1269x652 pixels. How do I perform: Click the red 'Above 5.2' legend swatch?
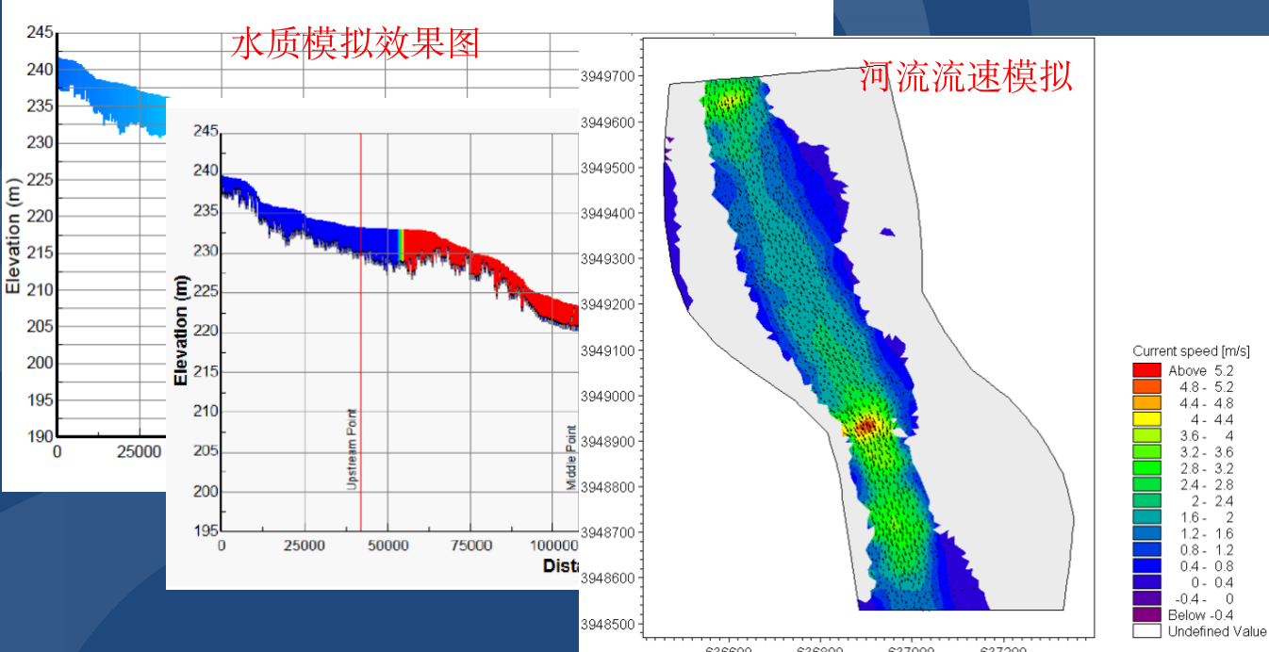(x=1146, y=370)
